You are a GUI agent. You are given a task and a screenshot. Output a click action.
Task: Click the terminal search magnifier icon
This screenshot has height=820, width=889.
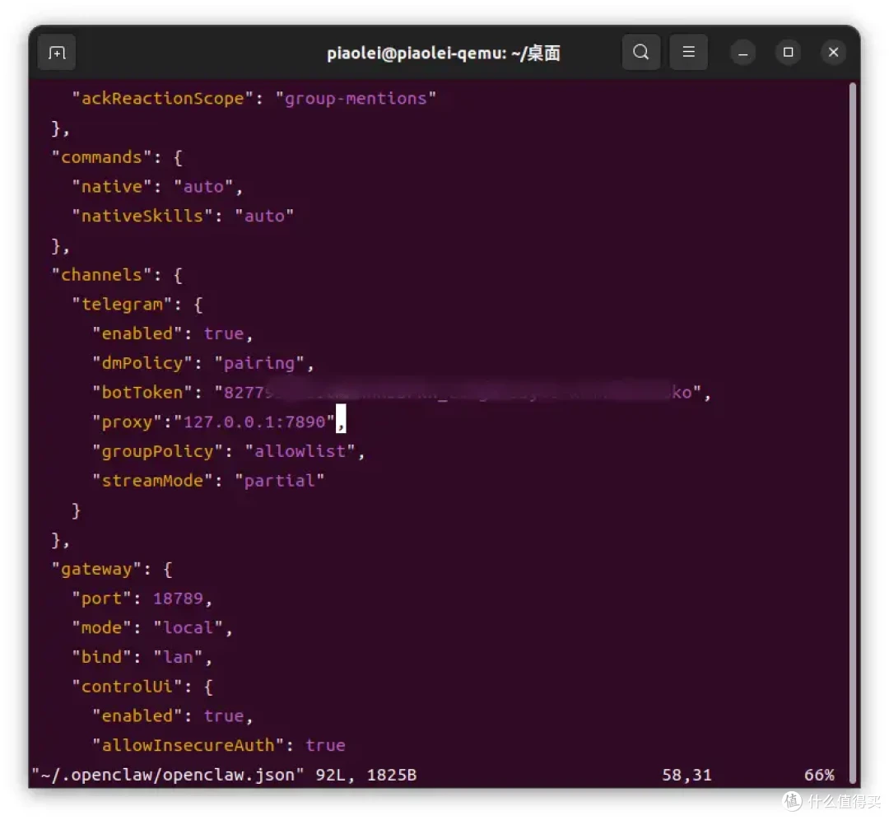[640, 53]
